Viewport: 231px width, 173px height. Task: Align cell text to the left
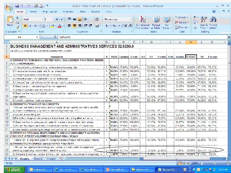69,26
